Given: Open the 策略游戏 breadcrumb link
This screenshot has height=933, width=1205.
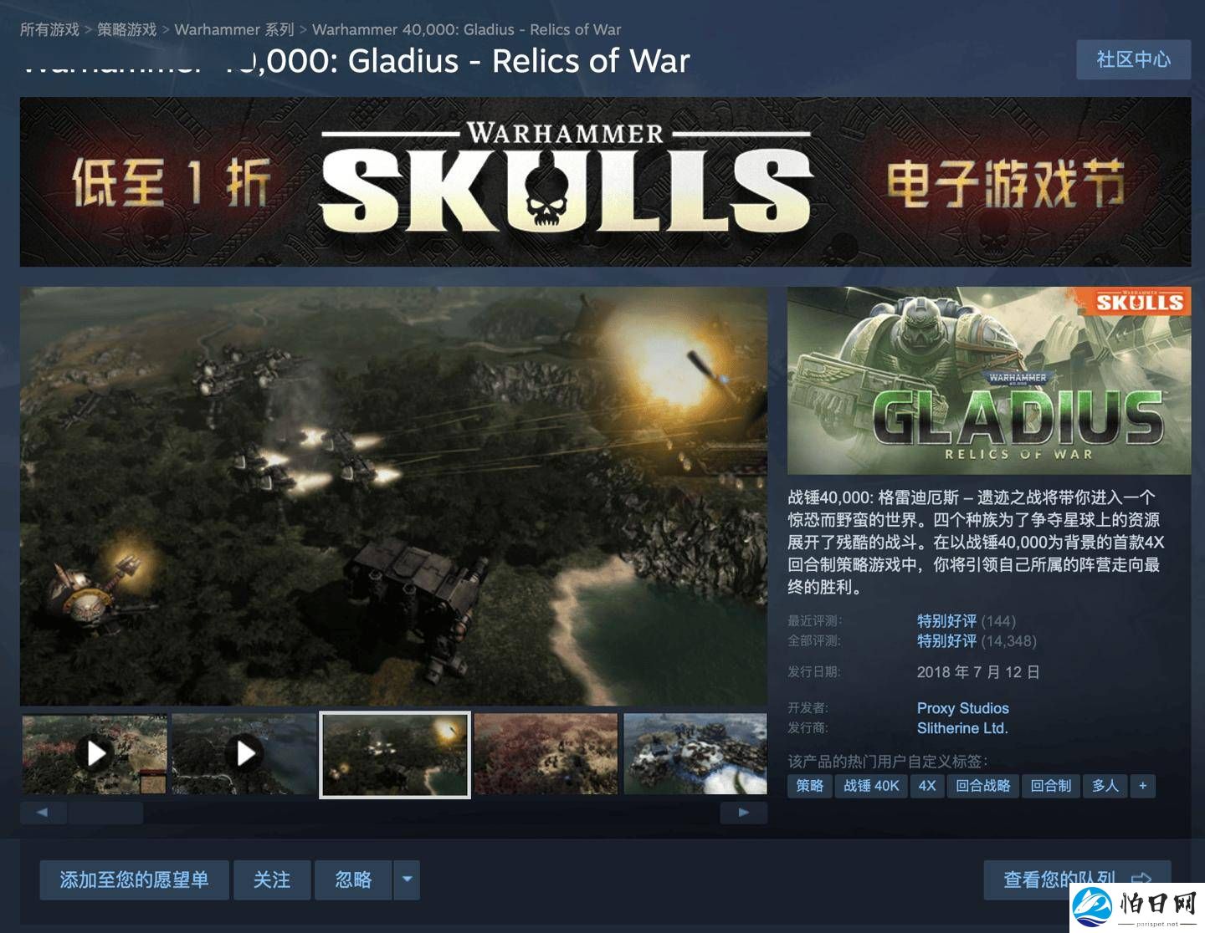Looking at the screenshot, I should pyautogui.click(x=126, y=29).
